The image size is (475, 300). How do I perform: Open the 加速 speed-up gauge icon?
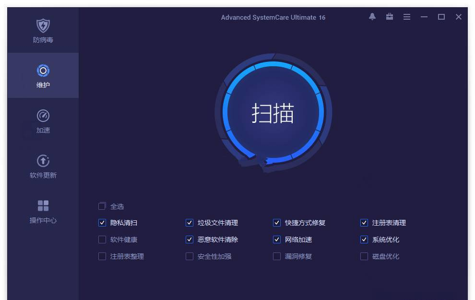click(x=43, y=116)
